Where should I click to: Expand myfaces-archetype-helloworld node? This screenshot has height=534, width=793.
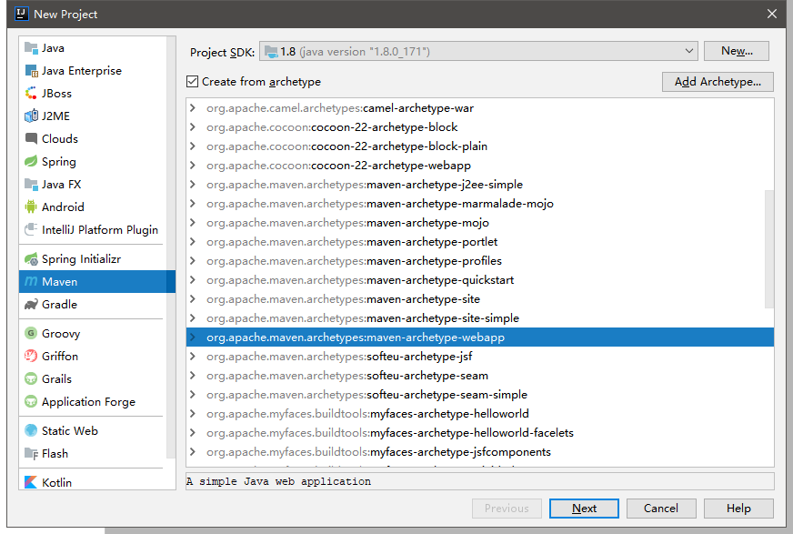click(193, 414)
